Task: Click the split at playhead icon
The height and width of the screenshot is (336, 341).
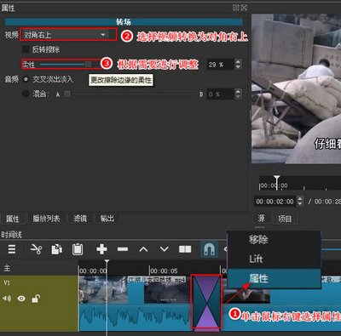Action: click(x=185, y=249)
